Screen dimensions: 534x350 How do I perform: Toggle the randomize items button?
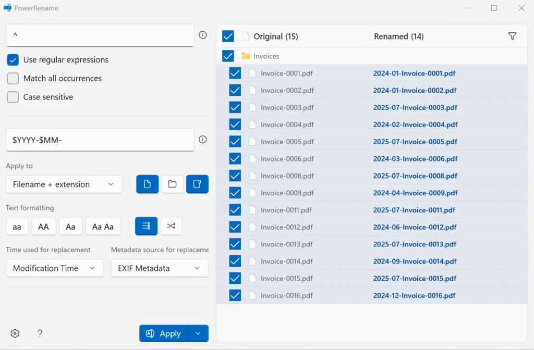[171, 226]
